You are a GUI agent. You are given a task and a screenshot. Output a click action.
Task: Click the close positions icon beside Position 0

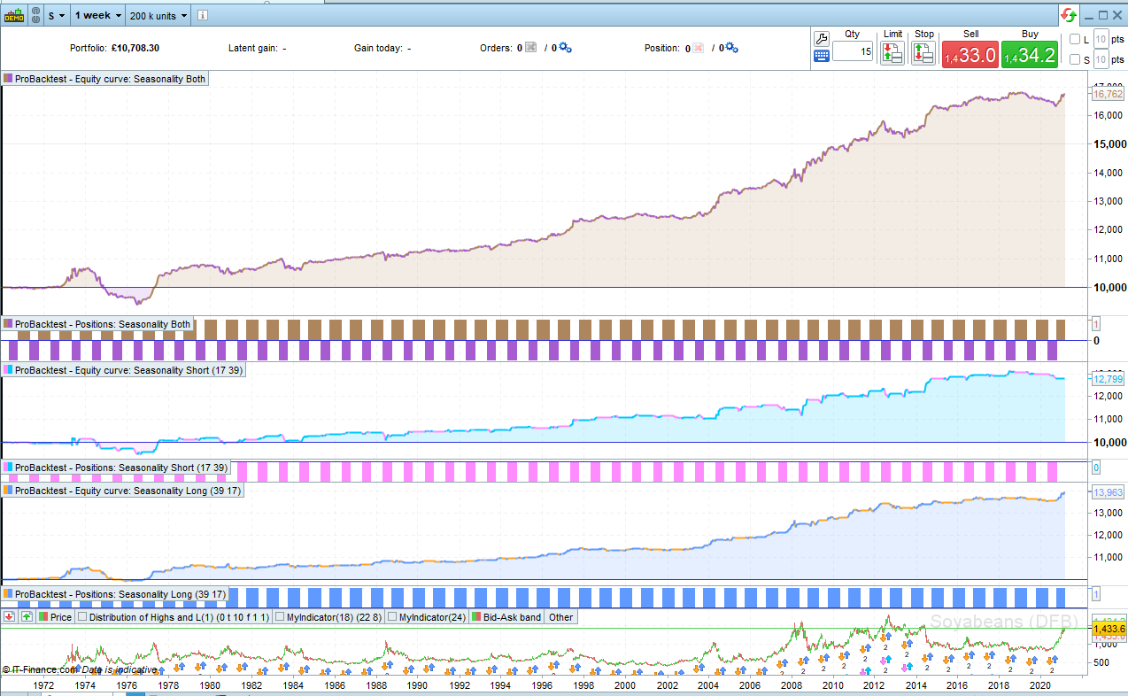tap(698, 48)
